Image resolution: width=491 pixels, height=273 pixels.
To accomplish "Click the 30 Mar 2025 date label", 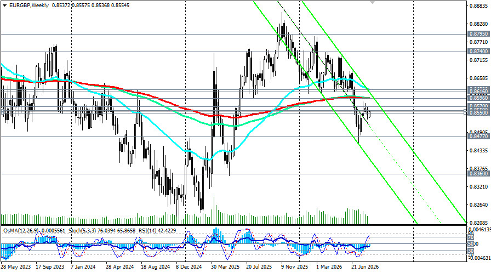I will (225, 267).
